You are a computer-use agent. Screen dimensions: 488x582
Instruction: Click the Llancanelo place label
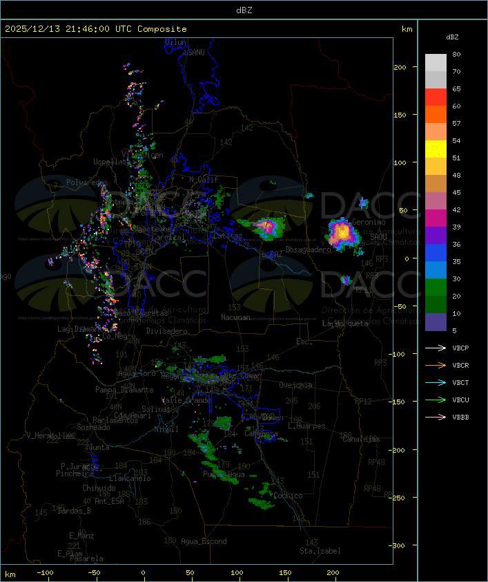(x=130, y=478)
